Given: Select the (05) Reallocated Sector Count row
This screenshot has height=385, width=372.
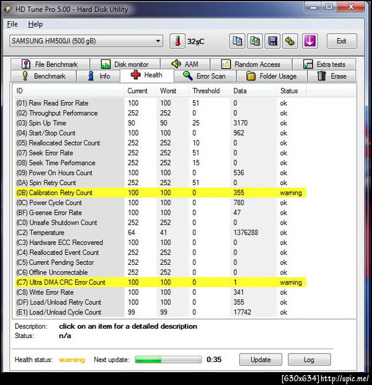Looking at the screenshot, I should pyautogui.click(x=159, y=143).
